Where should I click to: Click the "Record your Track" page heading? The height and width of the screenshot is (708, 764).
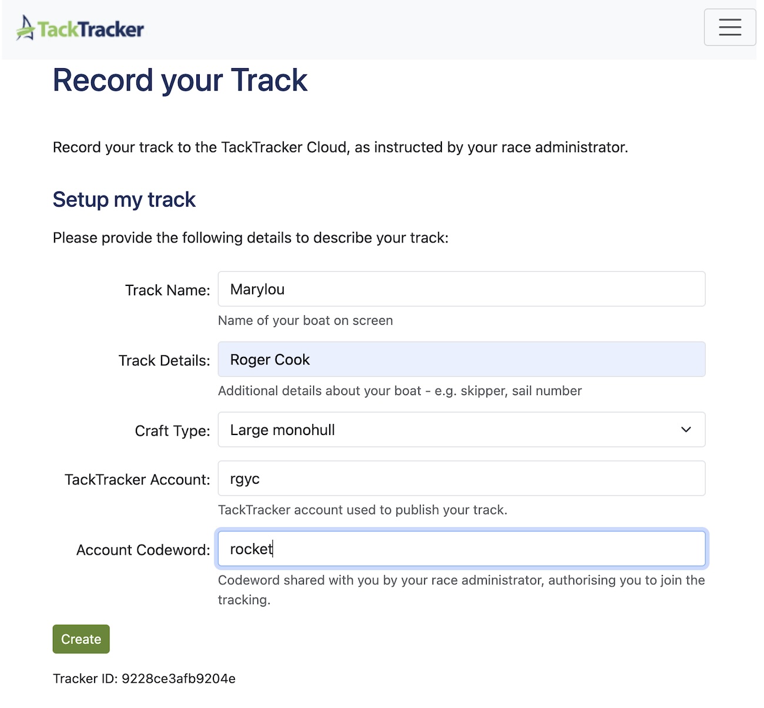180,80
